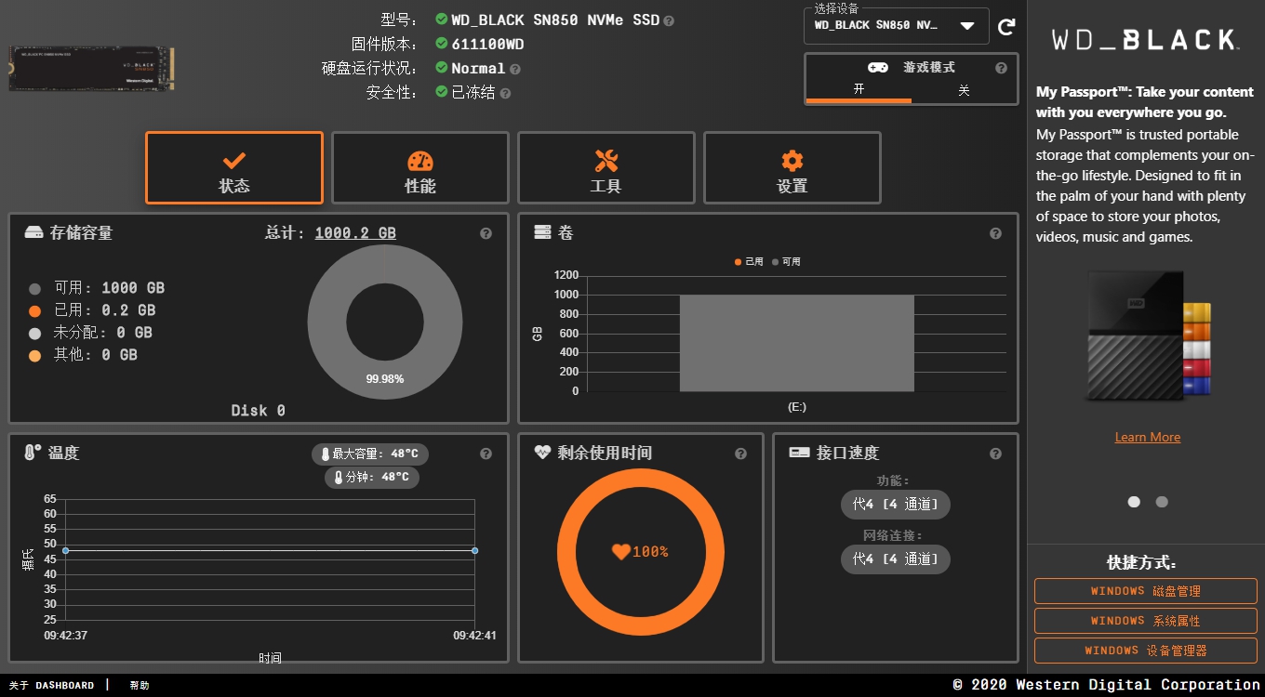Click interface card icon beside 接口速度

[x=799, y=453]
